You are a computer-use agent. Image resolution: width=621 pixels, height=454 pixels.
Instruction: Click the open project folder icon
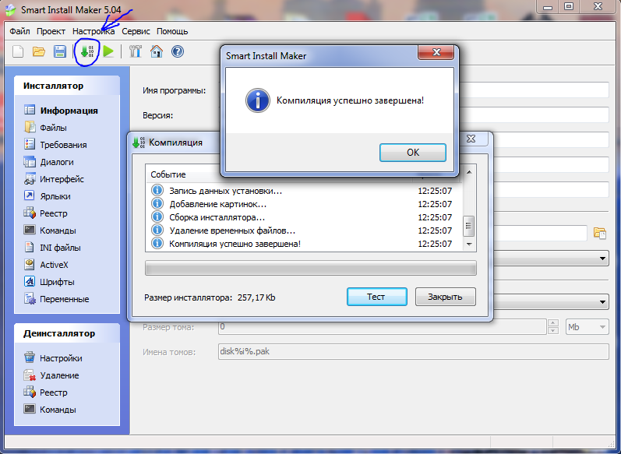38,52
